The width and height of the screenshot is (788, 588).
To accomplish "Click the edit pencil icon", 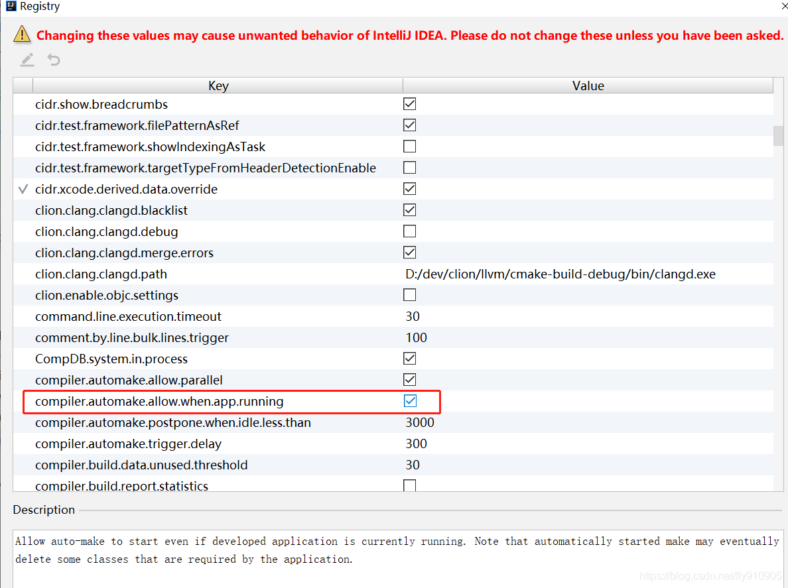I will (27, 60).
